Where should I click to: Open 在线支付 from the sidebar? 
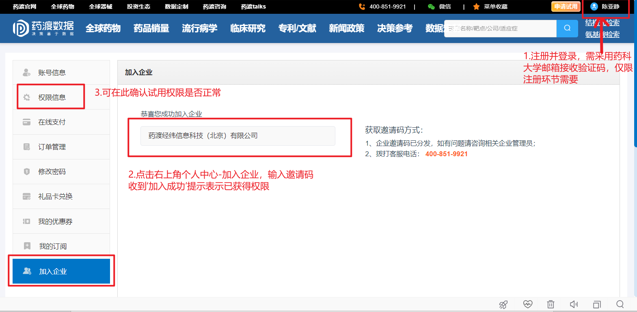pyautogui.click(x=52, y=122)
